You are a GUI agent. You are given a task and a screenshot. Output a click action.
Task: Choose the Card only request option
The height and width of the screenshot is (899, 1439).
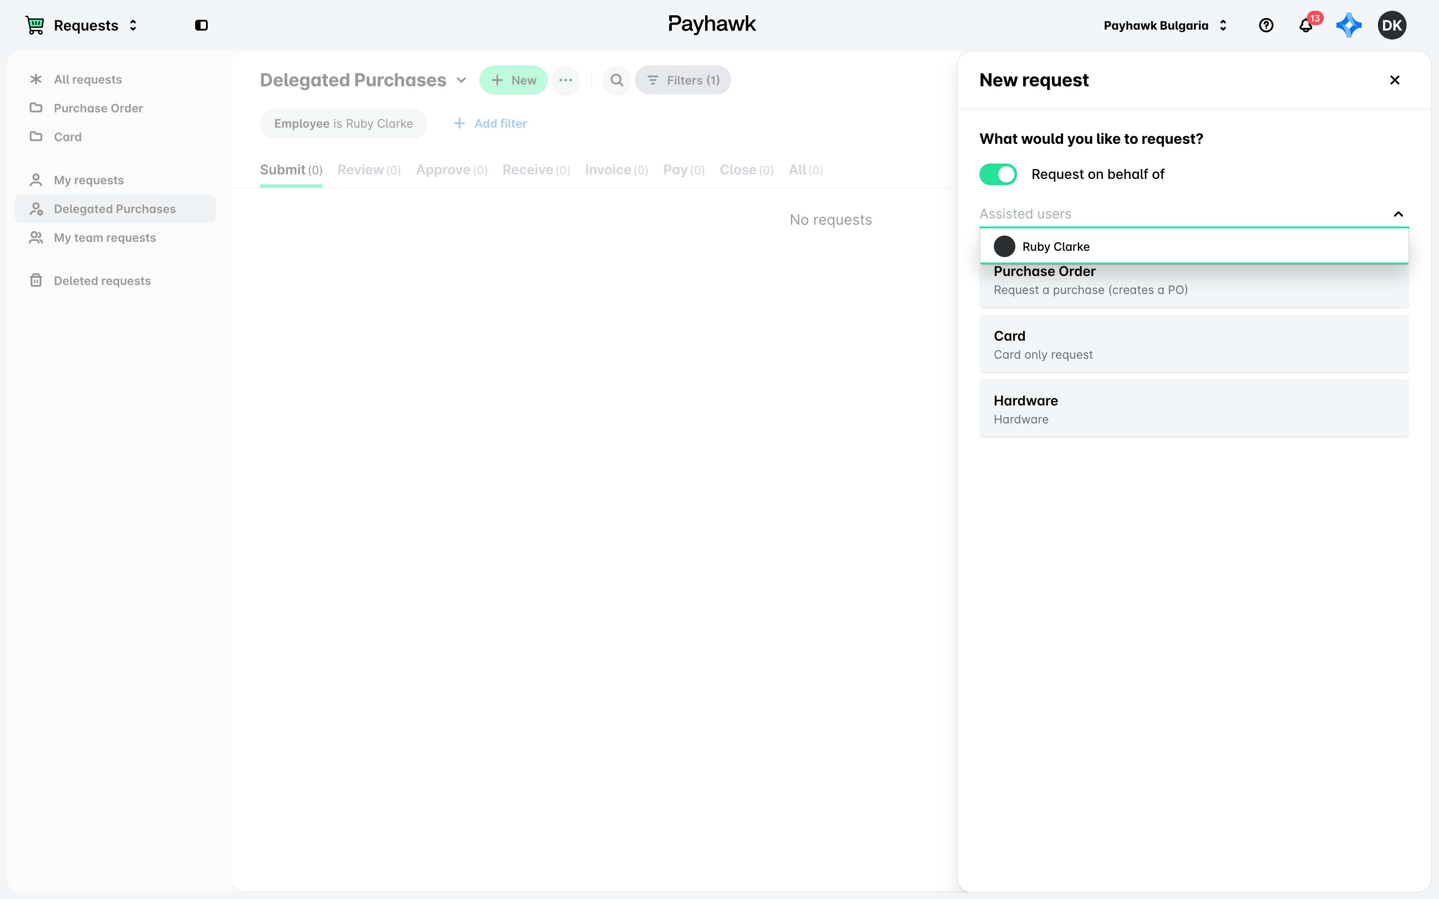tap(1194, 344)
